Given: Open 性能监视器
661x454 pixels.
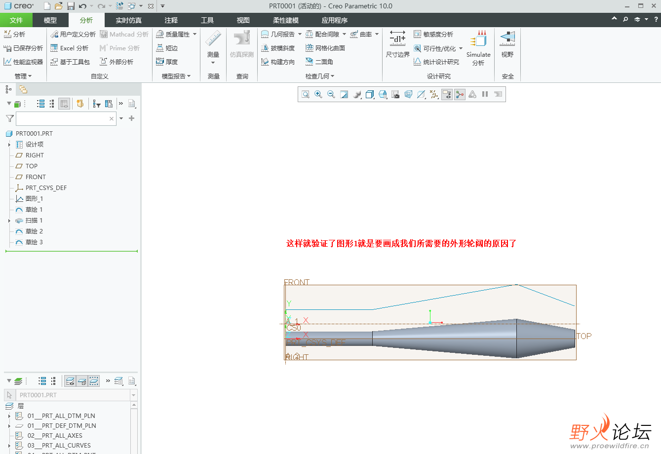Looking at the screenshot, I should point(23,62).
